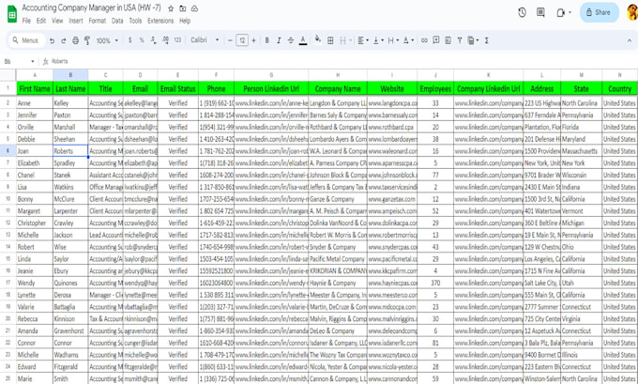Open the borders tool

(330, 40)
